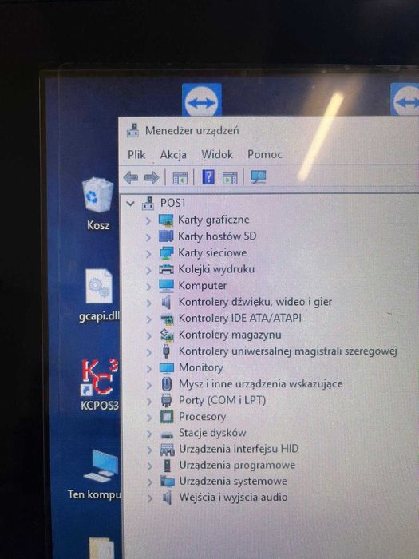Open the Plik menu
Image resolution: width=419 pixels, height=559 pixels.
pyautogui.click(x=136, y=155)
